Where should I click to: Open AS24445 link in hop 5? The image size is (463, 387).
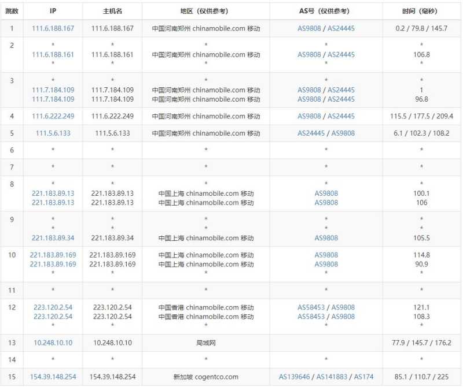[x=311, y=133]
